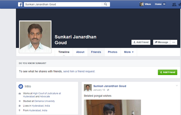Click in the Facebook search field

point(62,4)
